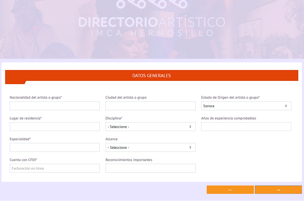Click the DATOS GENERALES section header
The height and width of the screenshot is (201, 304).
(x=151, y=76)
